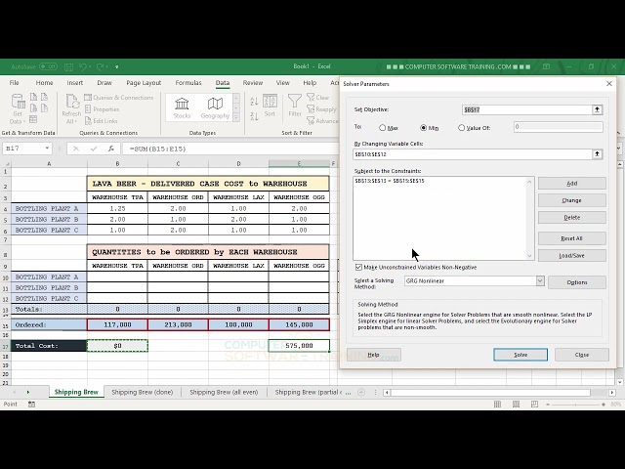Toggle the AutoSave switch
The width and height of the screenshot is (625, 469).
click(48, 66)
